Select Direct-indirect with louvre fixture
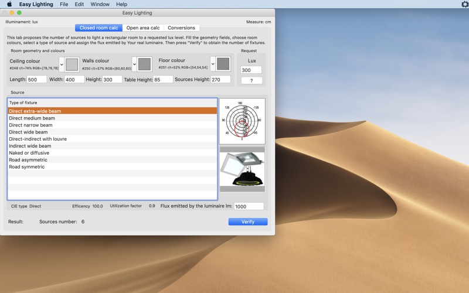This screenshot has height=293, width=469. 113,139
